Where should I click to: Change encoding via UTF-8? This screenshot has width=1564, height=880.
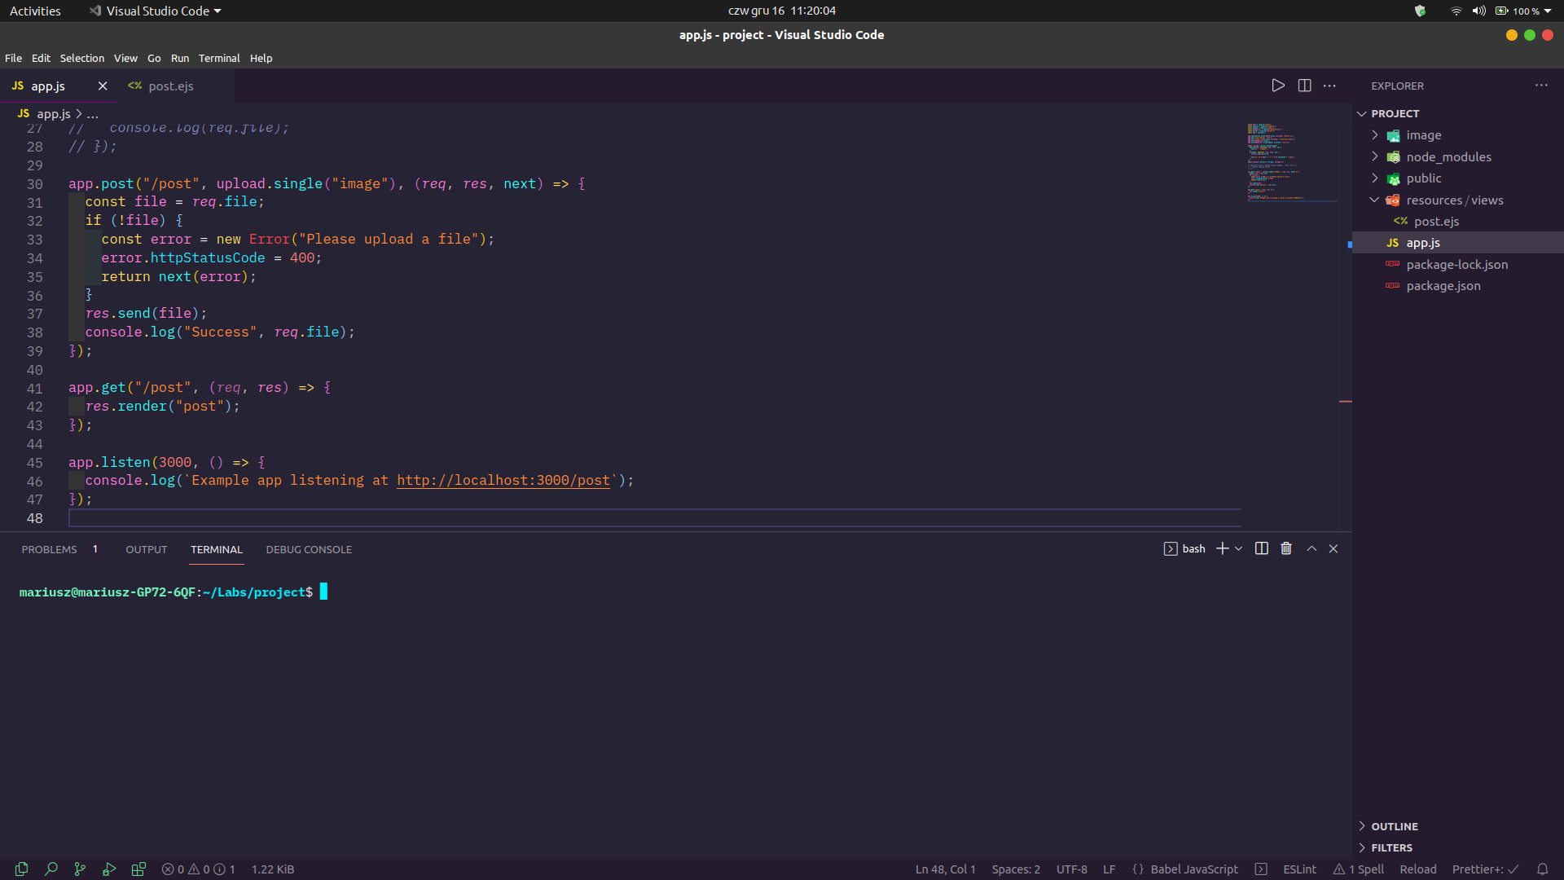coord(1071,869)
